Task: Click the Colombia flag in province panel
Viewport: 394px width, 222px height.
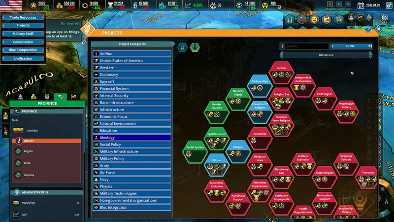Action: pyautogui.click(x=18, y=130)
